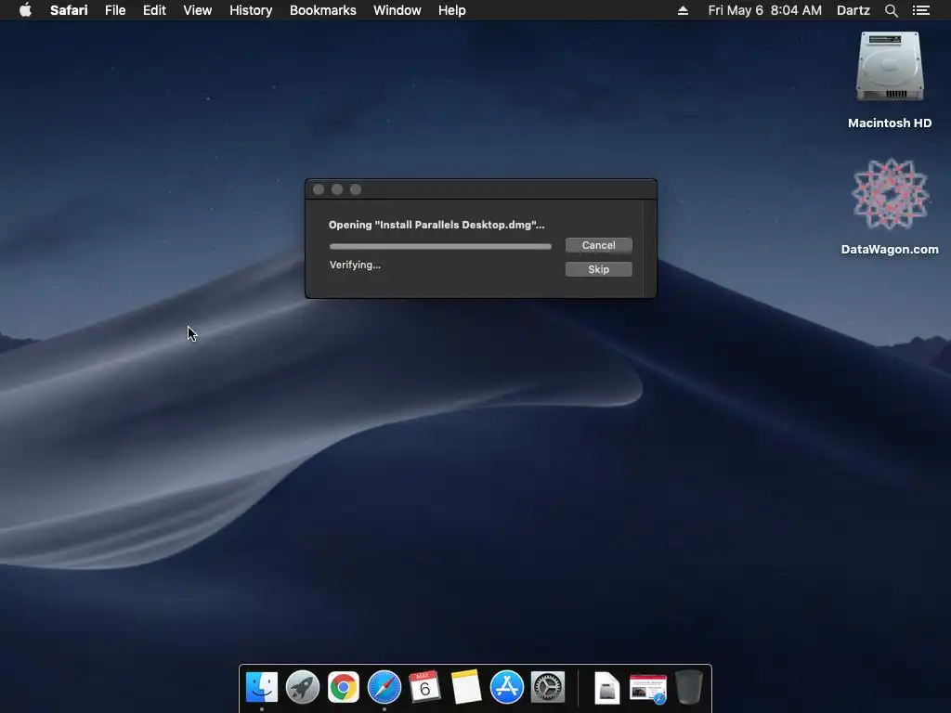Click the date and time clock
The width and height of the screenshot is (951, 713).
765,10
